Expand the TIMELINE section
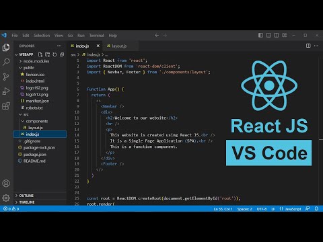 pyautogui.click(x=27, y=202)
